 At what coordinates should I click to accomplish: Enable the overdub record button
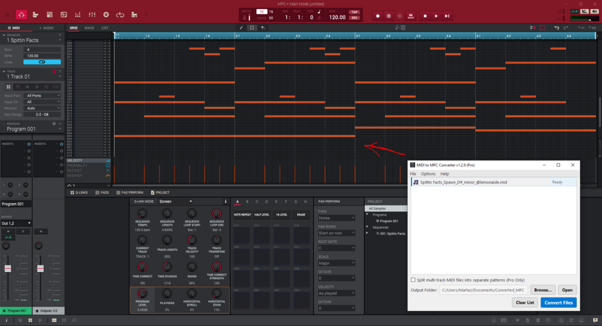[x=389, y=16]
